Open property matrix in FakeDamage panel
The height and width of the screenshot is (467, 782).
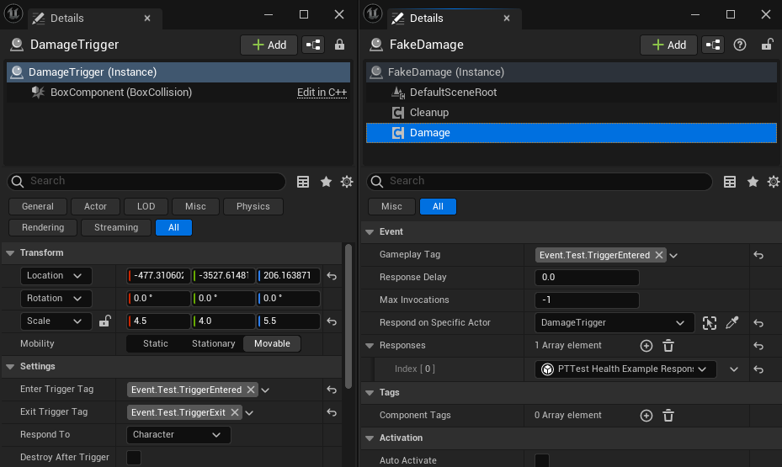(730, 182)
